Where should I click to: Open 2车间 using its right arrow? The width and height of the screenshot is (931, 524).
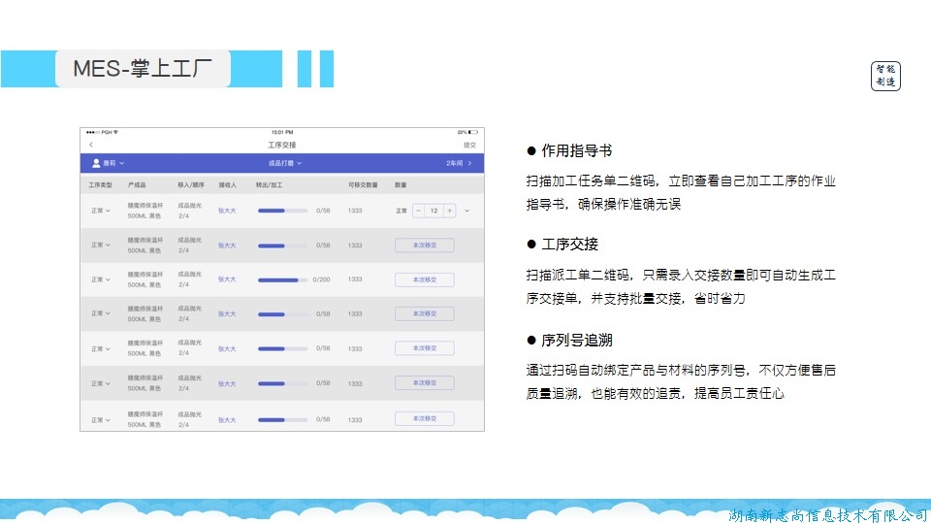point(470,163)
